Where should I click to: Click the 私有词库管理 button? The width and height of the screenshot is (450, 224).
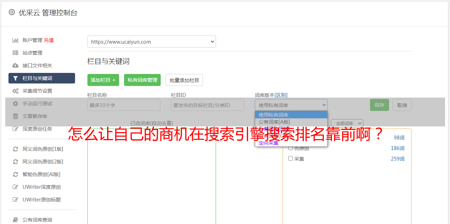point(142,80)
